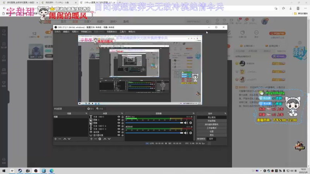This screenshot has height=174, width=310.
Task: Enable 工作室模式 studio mode
Action: (212, 128)
